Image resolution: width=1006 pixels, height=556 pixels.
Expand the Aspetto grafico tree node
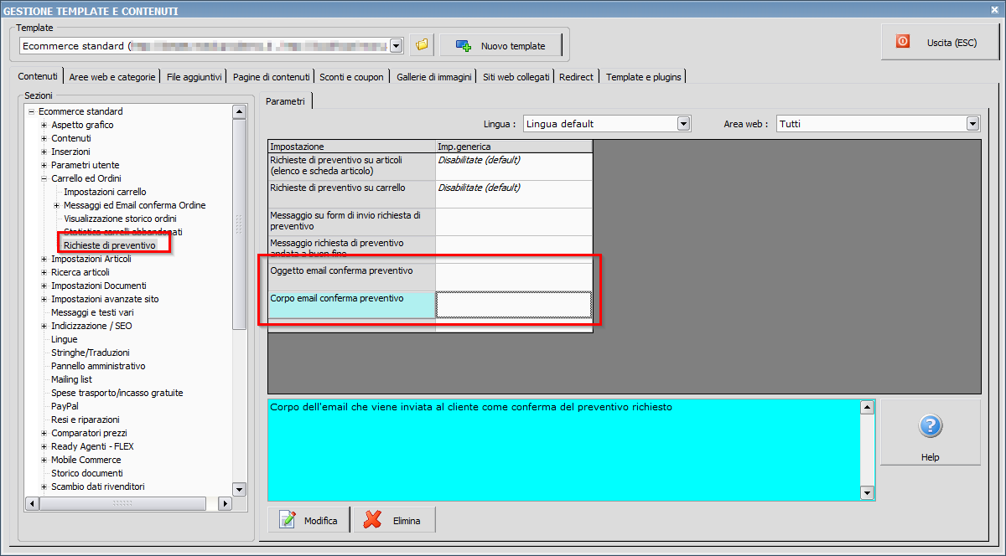click(x=44, y=125)
